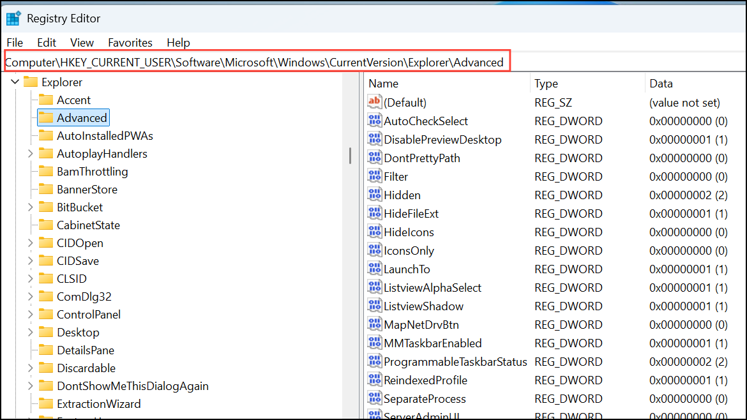Viewport: 747px width, 420px height.
Task: Expand the Desktop key
Action: click(x=31, y=333)
